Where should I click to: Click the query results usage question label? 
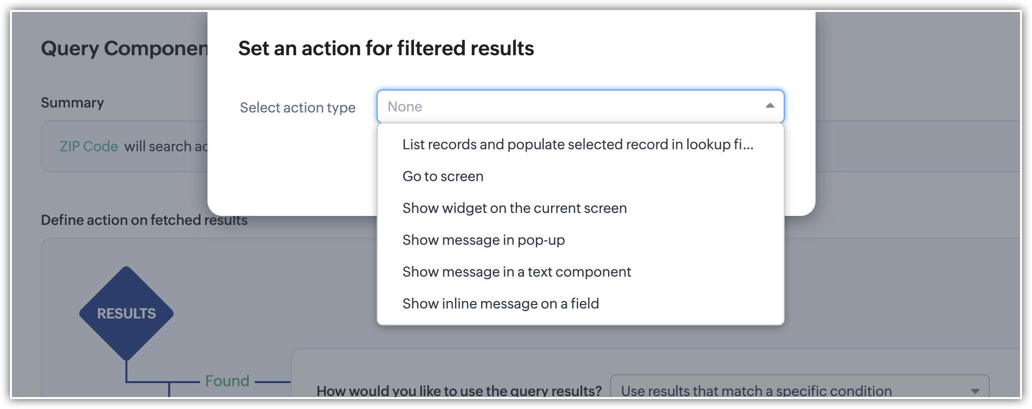point(459,391)
